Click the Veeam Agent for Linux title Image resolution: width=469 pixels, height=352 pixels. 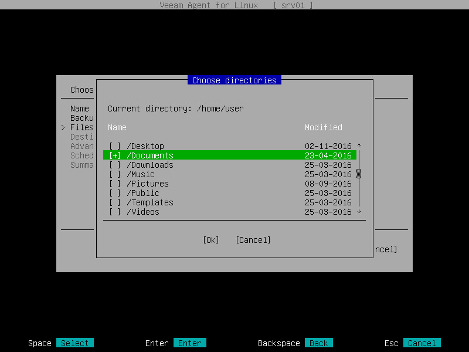(209, 5)
